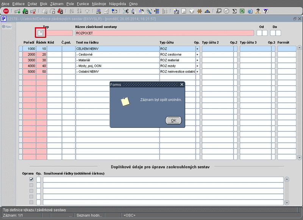Click the sort ascending toolbar icon

tap(71, 11)
